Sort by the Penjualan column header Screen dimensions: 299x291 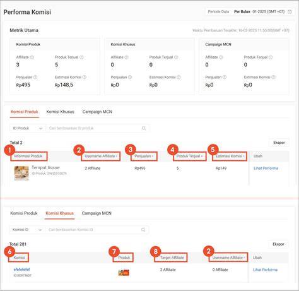144,157
